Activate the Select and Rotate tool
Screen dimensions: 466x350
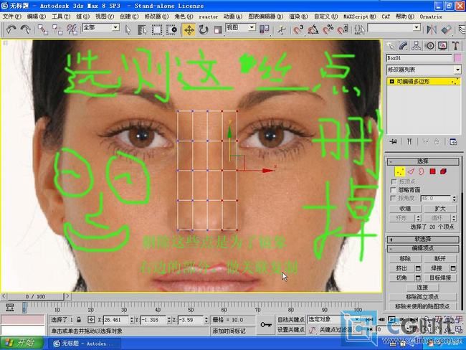tap(204, 29)
